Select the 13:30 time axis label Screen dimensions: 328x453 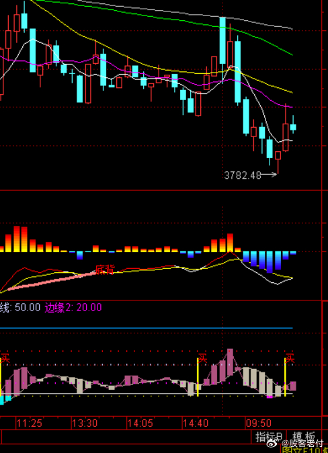85,423
